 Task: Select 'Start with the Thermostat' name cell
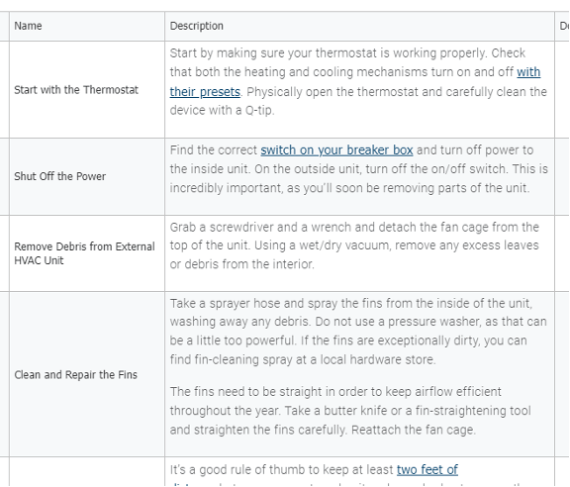(87, 89)
